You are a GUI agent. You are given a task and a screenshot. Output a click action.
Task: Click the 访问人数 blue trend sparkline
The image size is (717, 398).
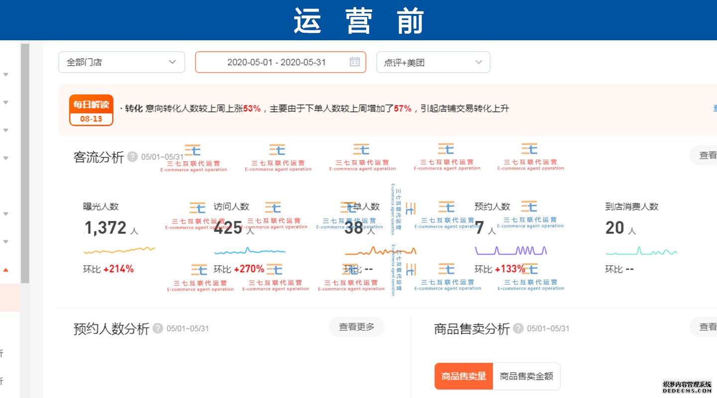click(250, 250)
